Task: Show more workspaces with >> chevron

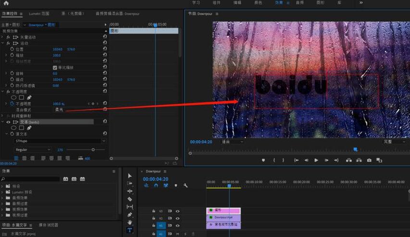Action: click(361, 2)
